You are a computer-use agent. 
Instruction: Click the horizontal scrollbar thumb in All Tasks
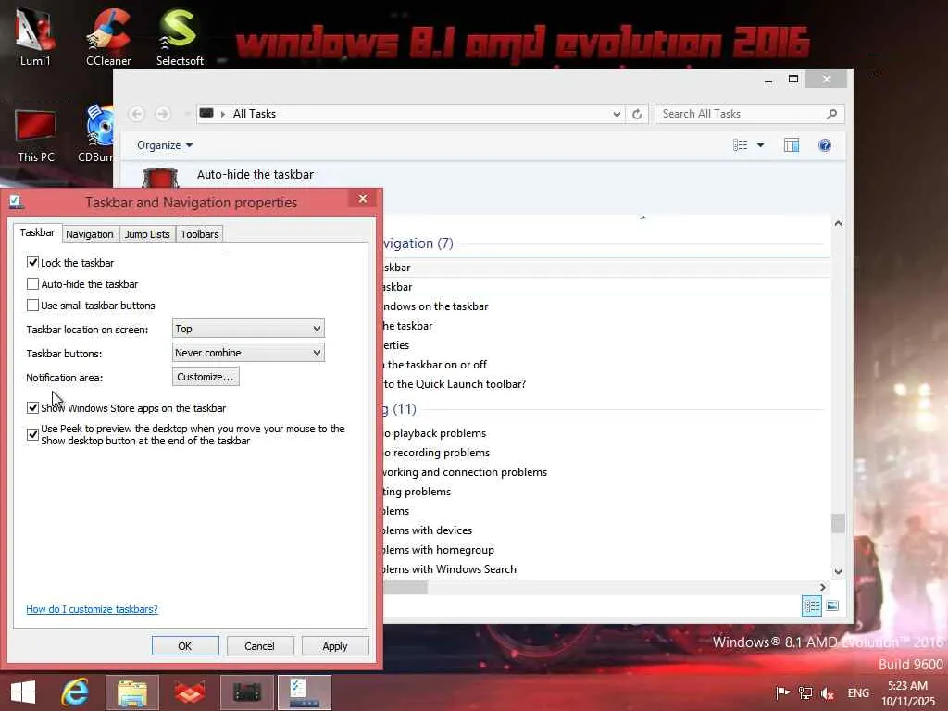(405, 587)
